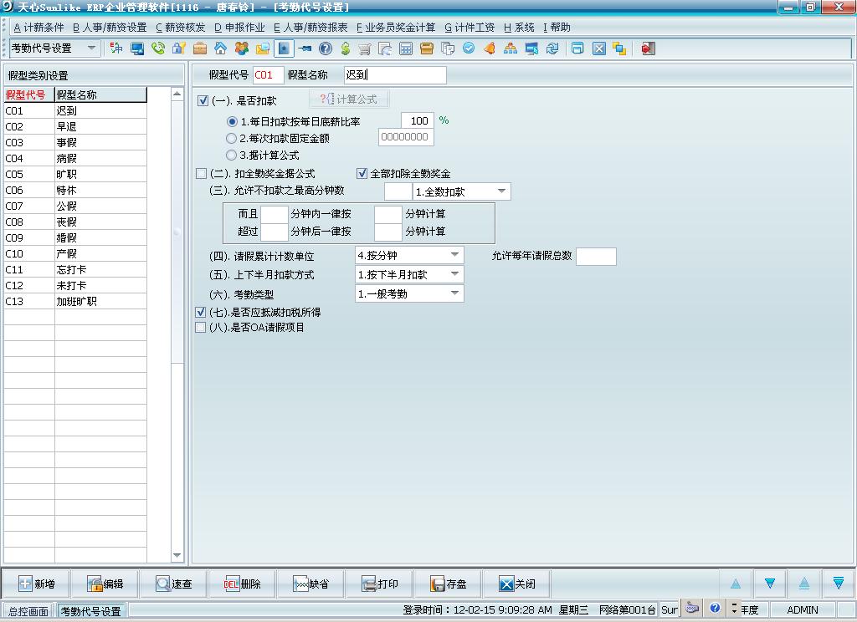Click the 新增 button
857x622 pixels.
click(37, 584)
